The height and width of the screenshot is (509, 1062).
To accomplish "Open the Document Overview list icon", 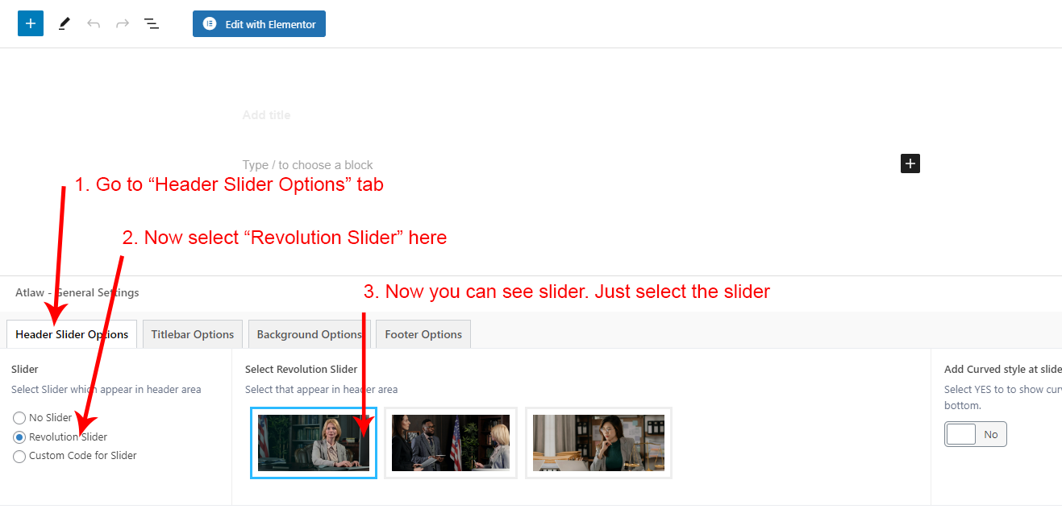I will [152, 24].
